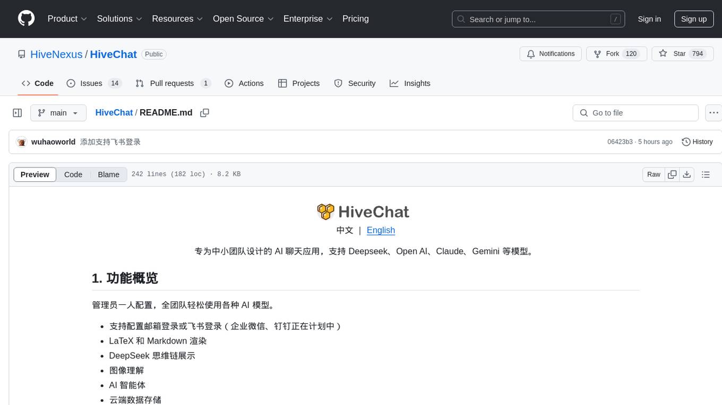Switch to Blame view
This screenshot has width=722, height=405.
(108, 174)
